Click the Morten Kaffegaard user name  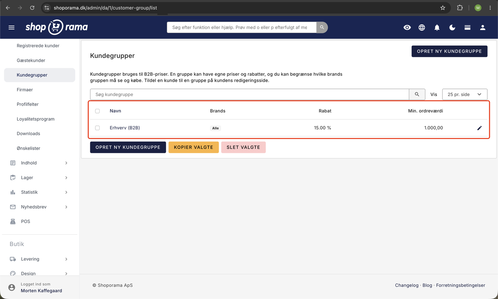[x=41, y=290]
